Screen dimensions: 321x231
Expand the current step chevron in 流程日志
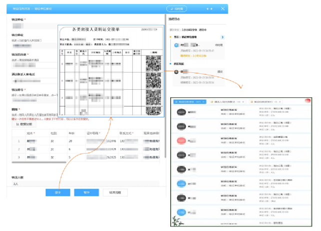(222, 36)
